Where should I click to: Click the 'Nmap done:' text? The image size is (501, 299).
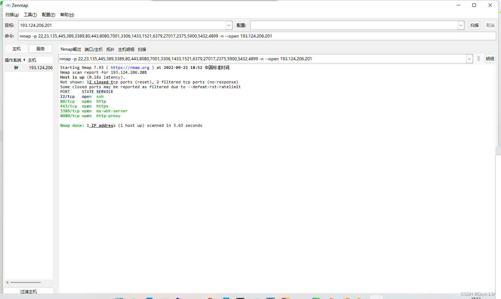click(x=72, y=125)
